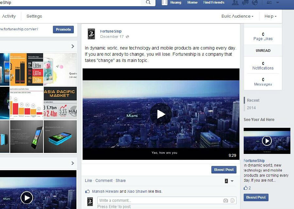Open the messages icon in top bar
Screen dimensions: 294x209
(x=245, y=3)
